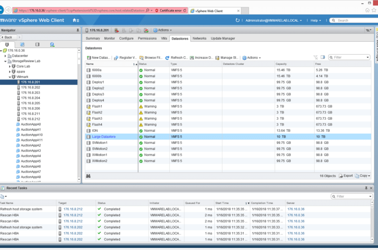
Task: Collapse the StorageReview Lab tree node
Action: pyautogui.click(x=5, y=61)
